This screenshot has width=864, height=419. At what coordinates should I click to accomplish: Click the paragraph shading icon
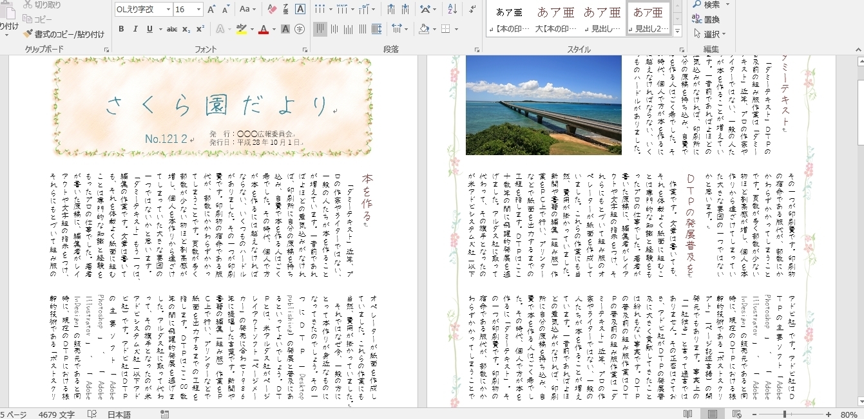pos(424,28)
